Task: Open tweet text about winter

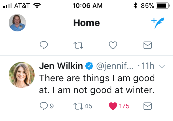Action: click(97, 85)
